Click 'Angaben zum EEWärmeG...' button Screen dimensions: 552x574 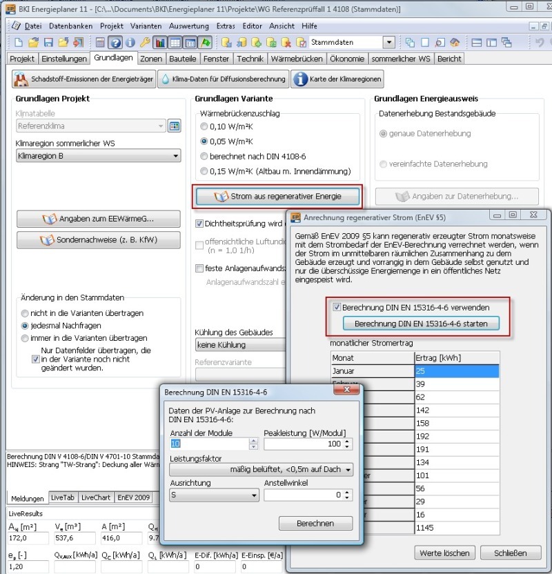click(99, 219)
